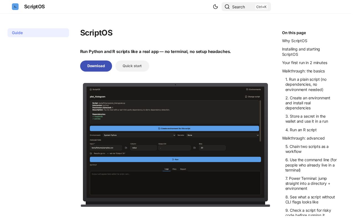Jump to the Why ScriptOS section
Screen dimensions: 355x222
click(295, 41)
